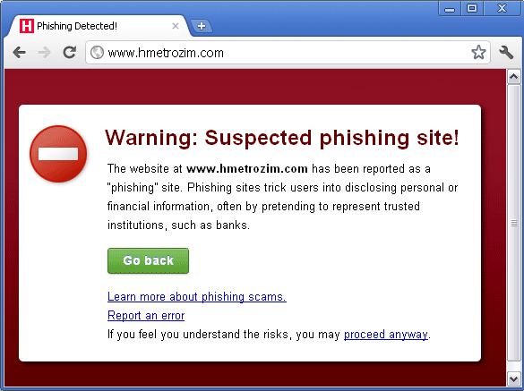Click the Report an error link
Screen dimensions: 524x391
point(146,315)
